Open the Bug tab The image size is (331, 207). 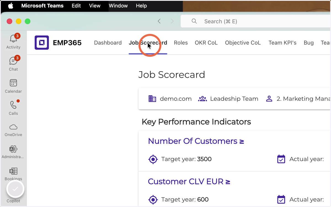(x=309, y=43)
